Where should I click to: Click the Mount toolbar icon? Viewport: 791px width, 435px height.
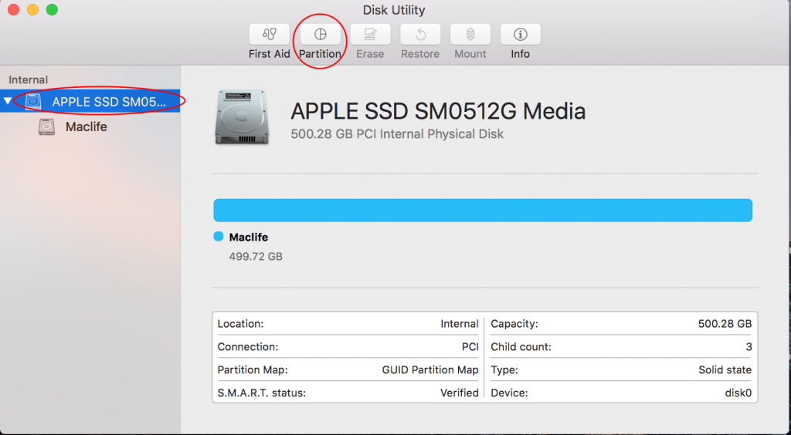[470, 34]
